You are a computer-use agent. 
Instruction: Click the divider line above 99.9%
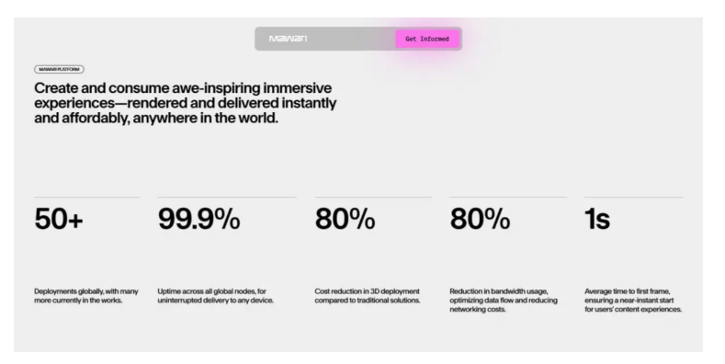pyautogui.click(x=227, y=197)
